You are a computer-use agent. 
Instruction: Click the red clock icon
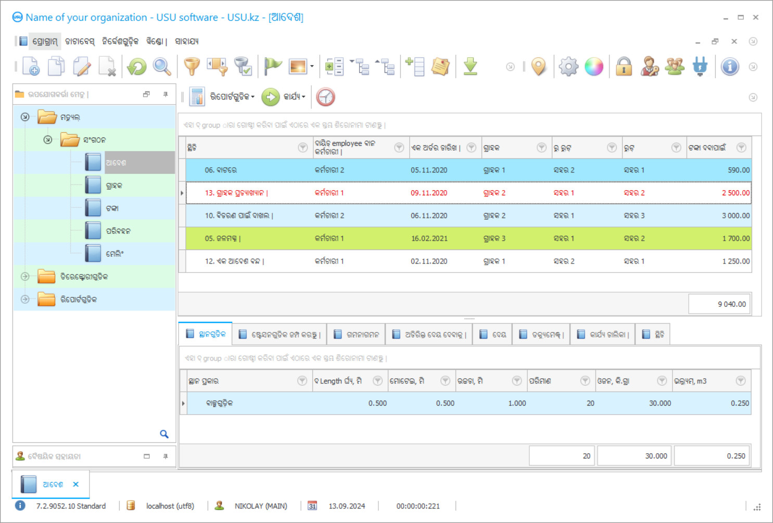(x=325, y=97)
